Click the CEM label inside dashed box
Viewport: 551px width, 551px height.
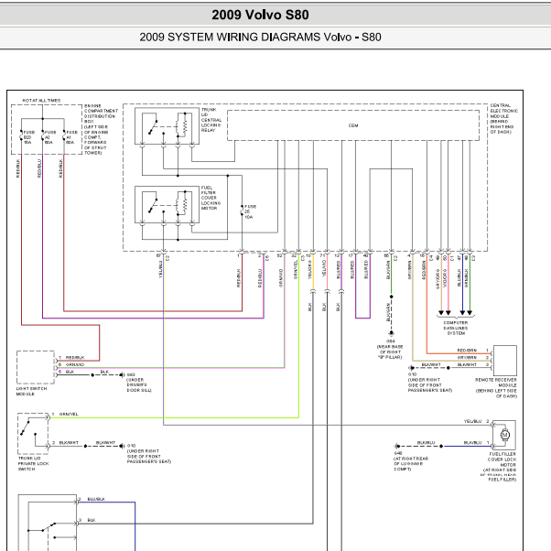point(353,125)
